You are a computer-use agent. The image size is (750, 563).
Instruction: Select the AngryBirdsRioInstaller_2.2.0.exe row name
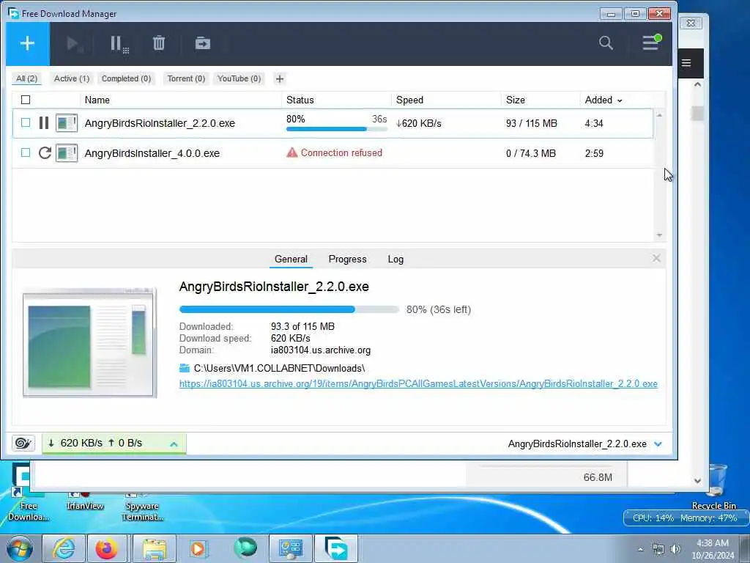pyautogui.click(x=160, y=123)
